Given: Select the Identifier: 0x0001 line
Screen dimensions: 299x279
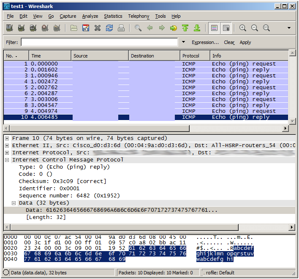Looking at the screenshot, I should point(49,189).
